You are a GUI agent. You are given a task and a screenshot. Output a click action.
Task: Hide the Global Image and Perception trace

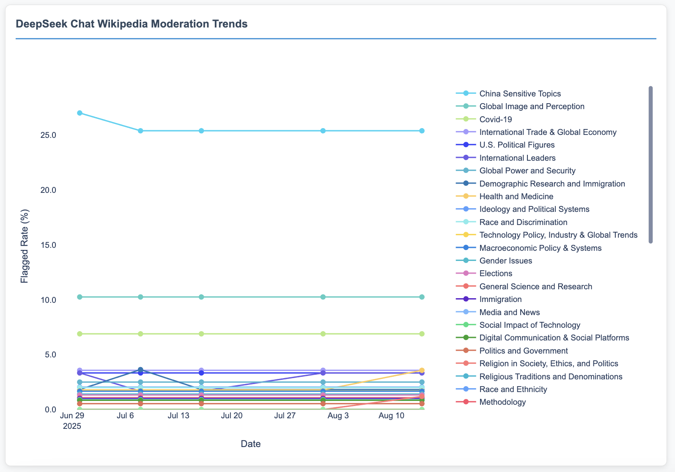coord(520,106)
